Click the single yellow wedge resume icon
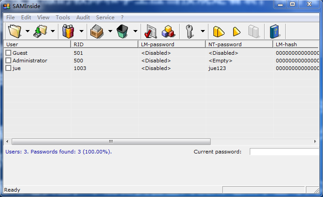The width and height of the screenshot is (323, 197). coord(236,31)
